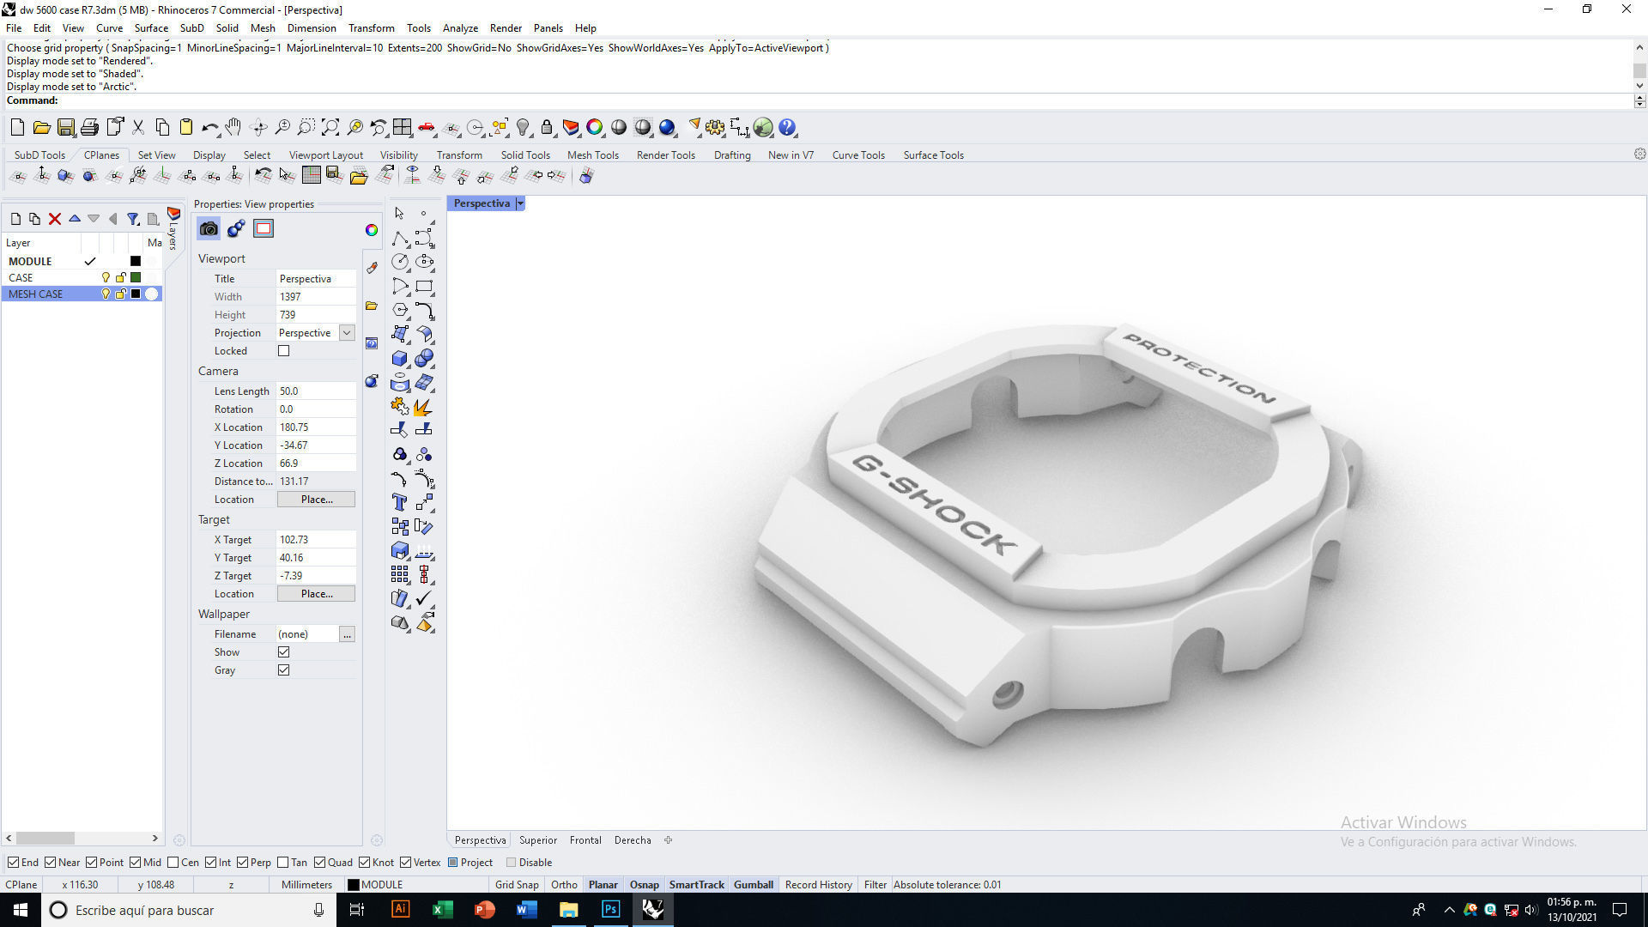
Task: Open the four-viewport layout icon
Action: [403, 128]
